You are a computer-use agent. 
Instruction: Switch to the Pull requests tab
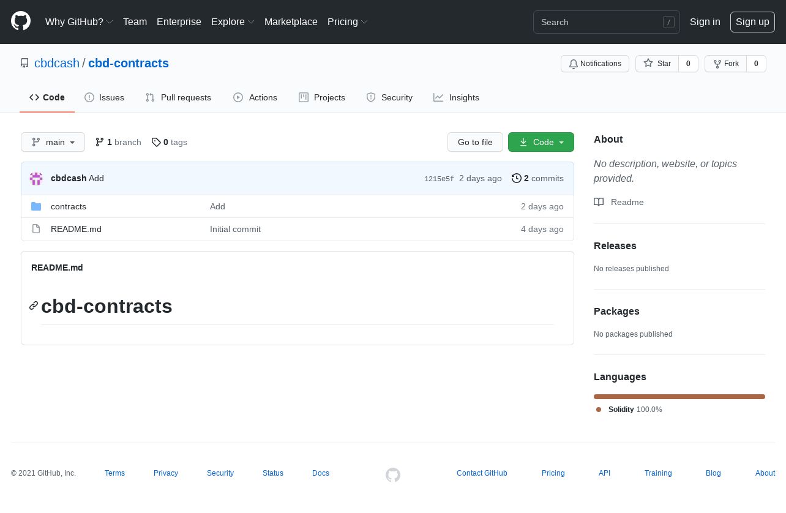pos(178,97)
